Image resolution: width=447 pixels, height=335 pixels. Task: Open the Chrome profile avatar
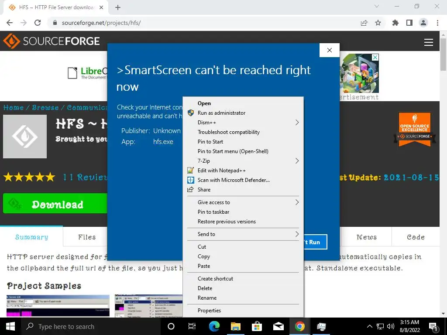423,23
